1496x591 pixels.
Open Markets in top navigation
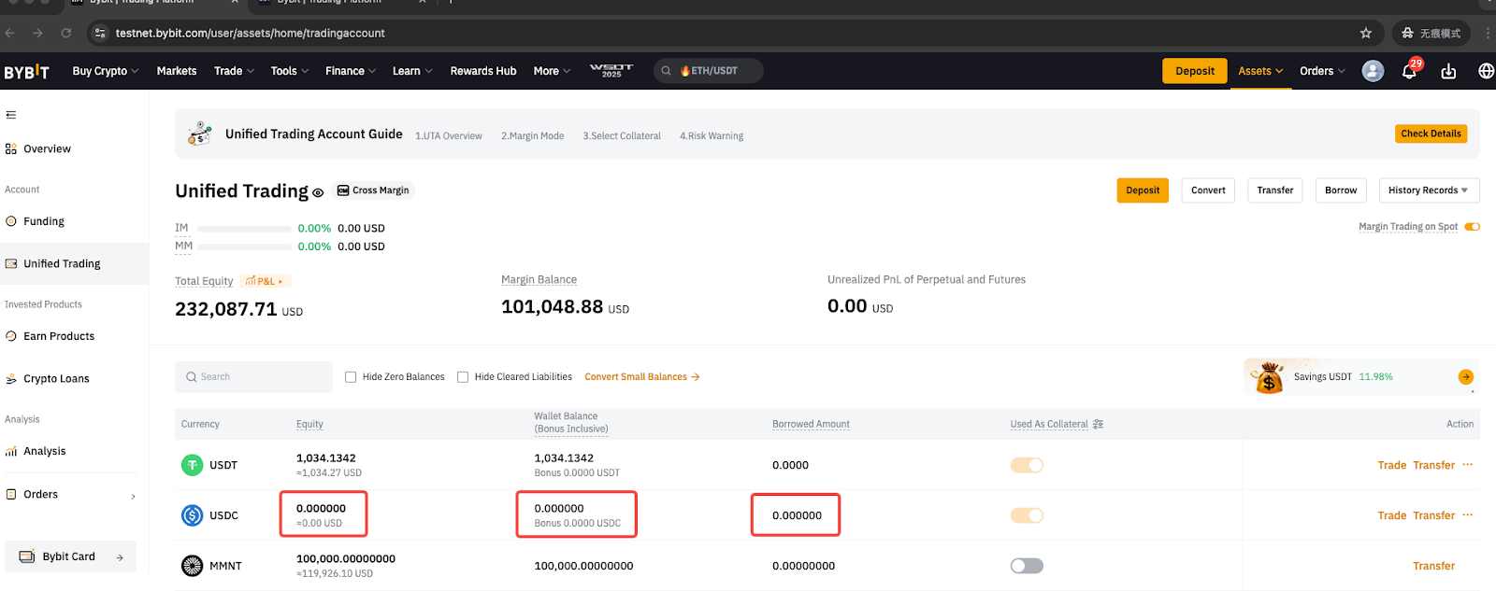tap(177, 71)
